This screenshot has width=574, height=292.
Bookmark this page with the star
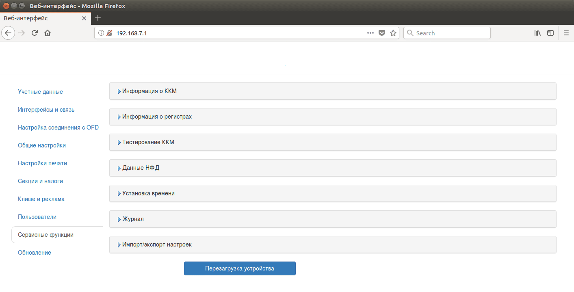pyautogui.click(x=393, y=33)
